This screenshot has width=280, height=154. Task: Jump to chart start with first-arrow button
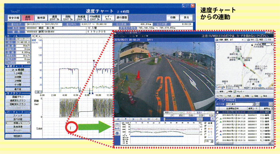point(33,36)
